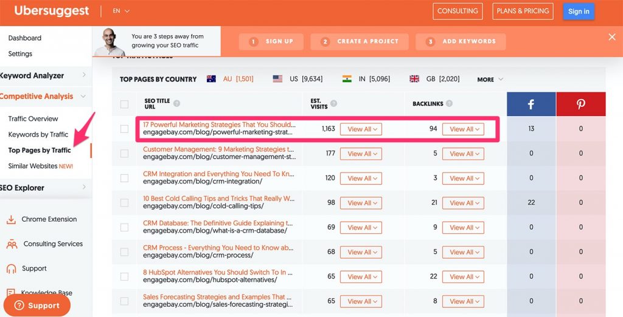Open Sales Forecasting Strategies and Examples link
Image resolution: width=623 pixels, height=317 pixels.
(x=217, y=297)
